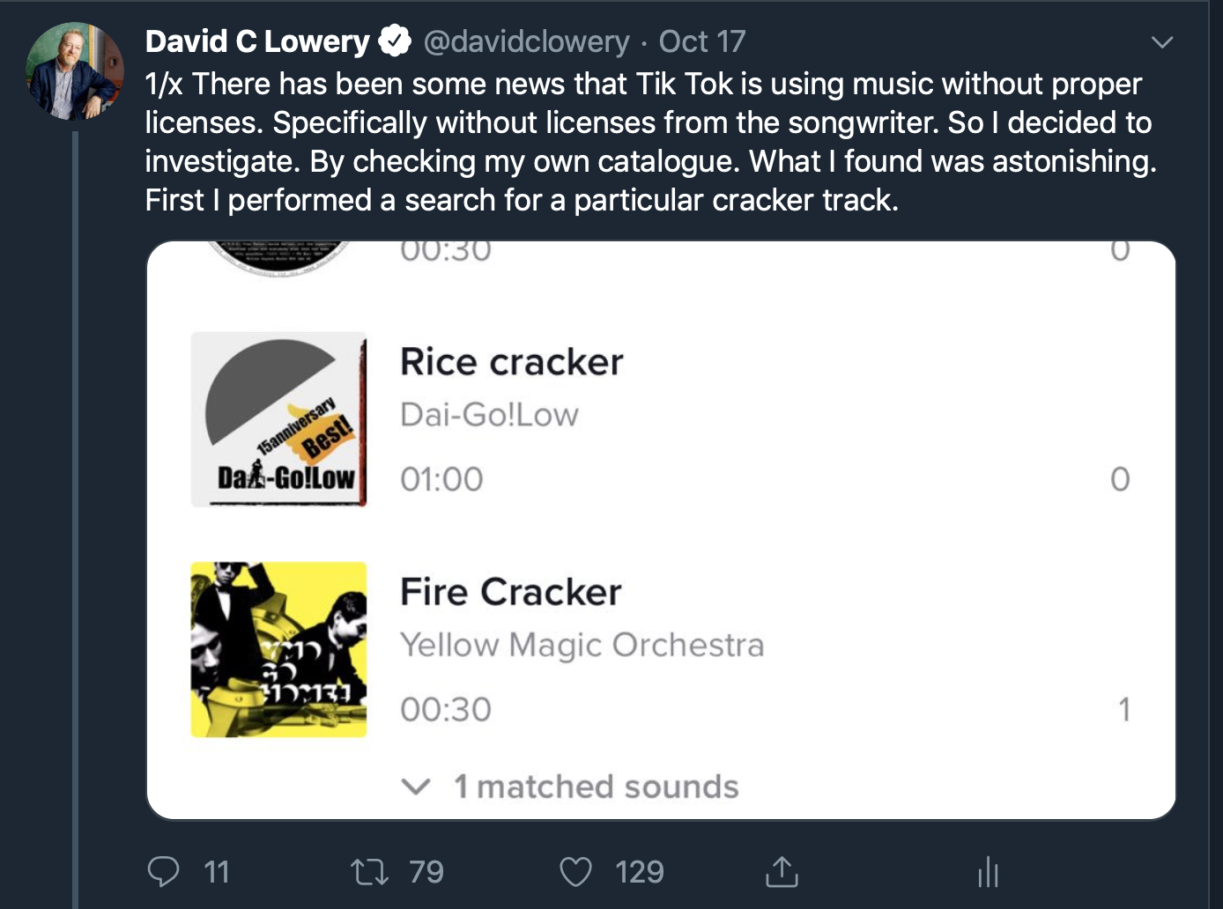Screen dimensions: 1223x909
Task: Open the David C Lowery display name
Action: (257, 41)
